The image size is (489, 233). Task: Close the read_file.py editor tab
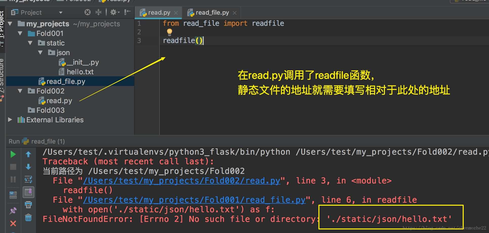[x=235, y=13]
